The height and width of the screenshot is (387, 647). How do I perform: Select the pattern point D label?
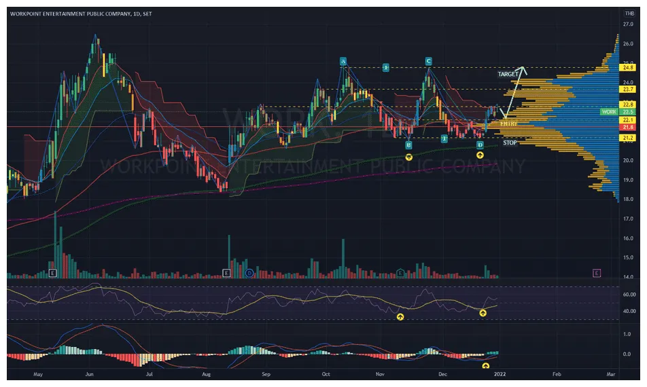tap(480, 145)
